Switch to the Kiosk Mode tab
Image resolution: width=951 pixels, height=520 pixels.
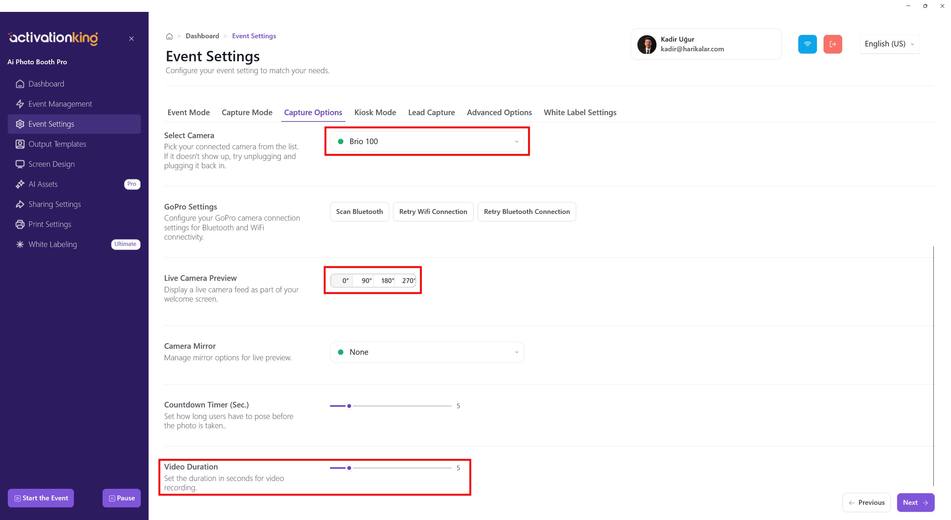[375, 113]
